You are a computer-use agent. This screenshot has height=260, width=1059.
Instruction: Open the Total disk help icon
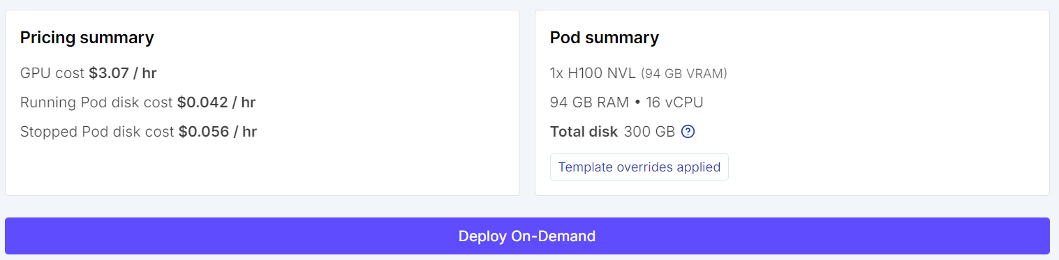688,131
